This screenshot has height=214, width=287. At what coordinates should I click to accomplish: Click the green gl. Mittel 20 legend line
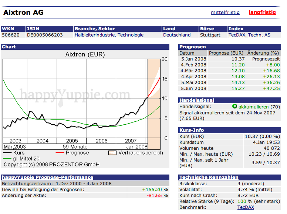7,159
